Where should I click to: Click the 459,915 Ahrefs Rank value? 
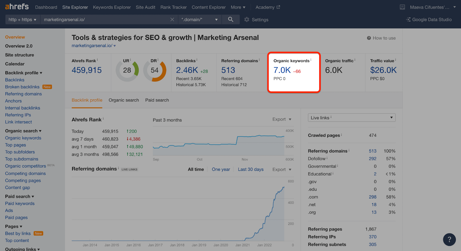click(87, 70)
